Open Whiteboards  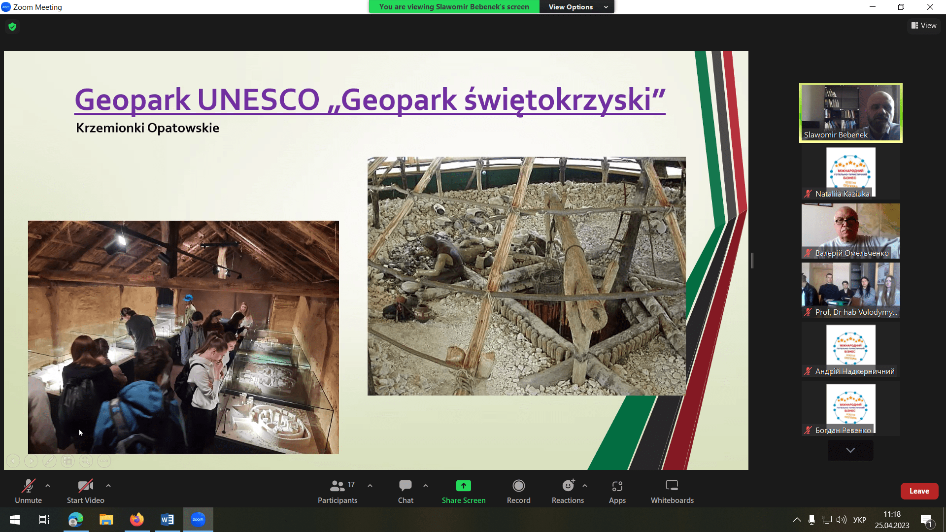672,491
